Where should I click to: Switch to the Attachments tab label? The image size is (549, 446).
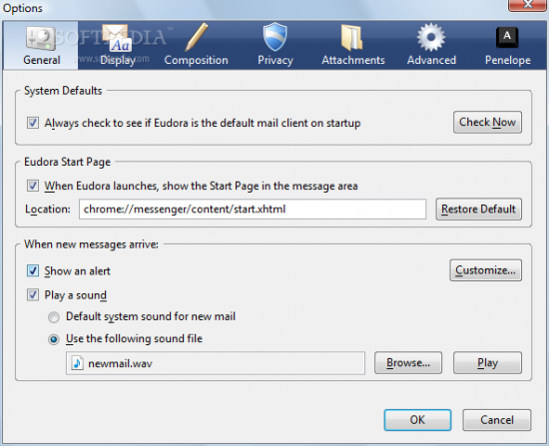353,60
